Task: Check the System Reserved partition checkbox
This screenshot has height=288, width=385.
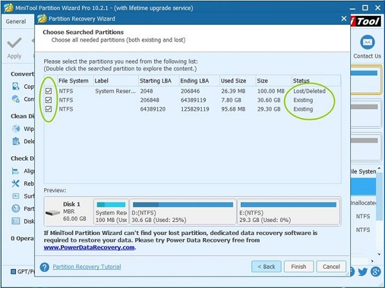Action: point(49,91)
